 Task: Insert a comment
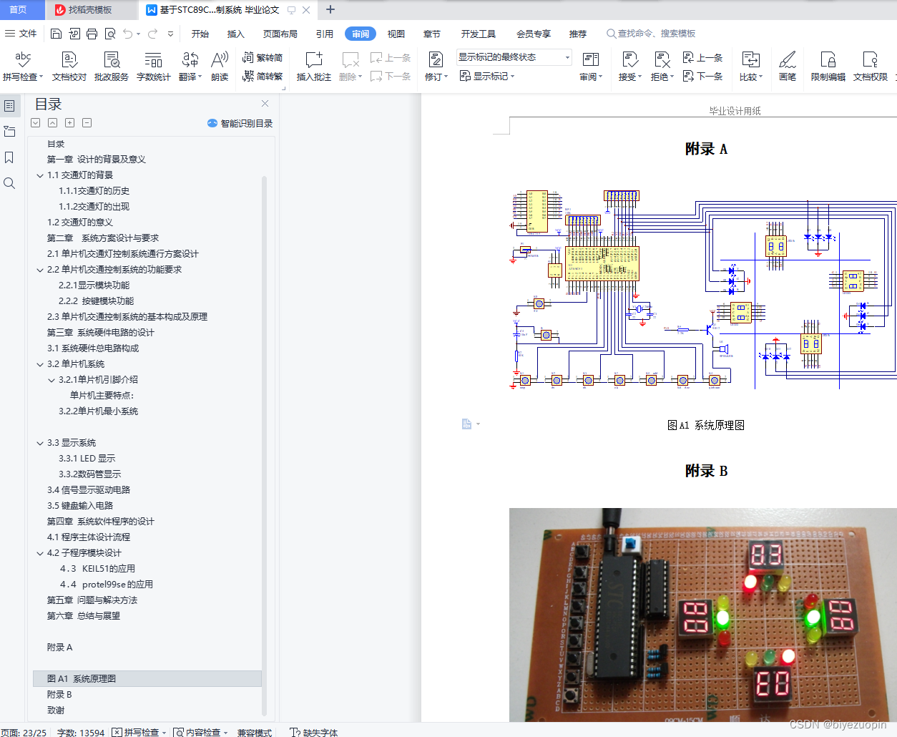tap(314, 66)
